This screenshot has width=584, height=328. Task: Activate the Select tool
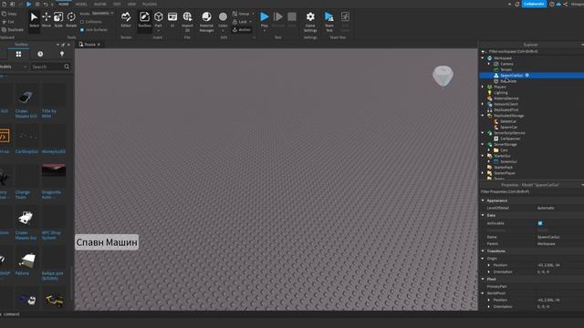[34, 20]
